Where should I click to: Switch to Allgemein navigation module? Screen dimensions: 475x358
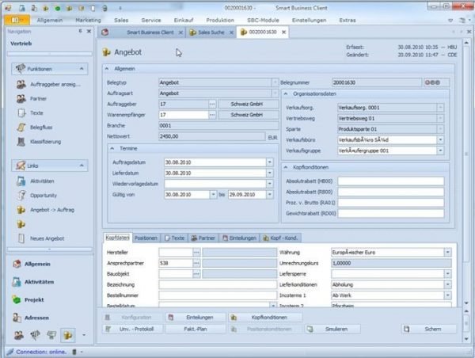coord(32,264)
